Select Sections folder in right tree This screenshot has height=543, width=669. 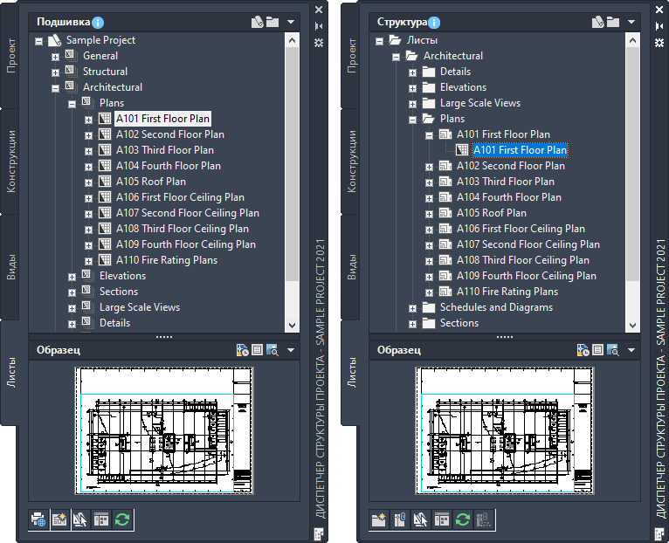[459, 323]
